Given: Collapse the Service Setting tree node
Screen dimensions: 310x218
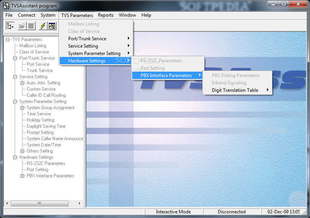Looking at the screenshot, I should (15, 77).
